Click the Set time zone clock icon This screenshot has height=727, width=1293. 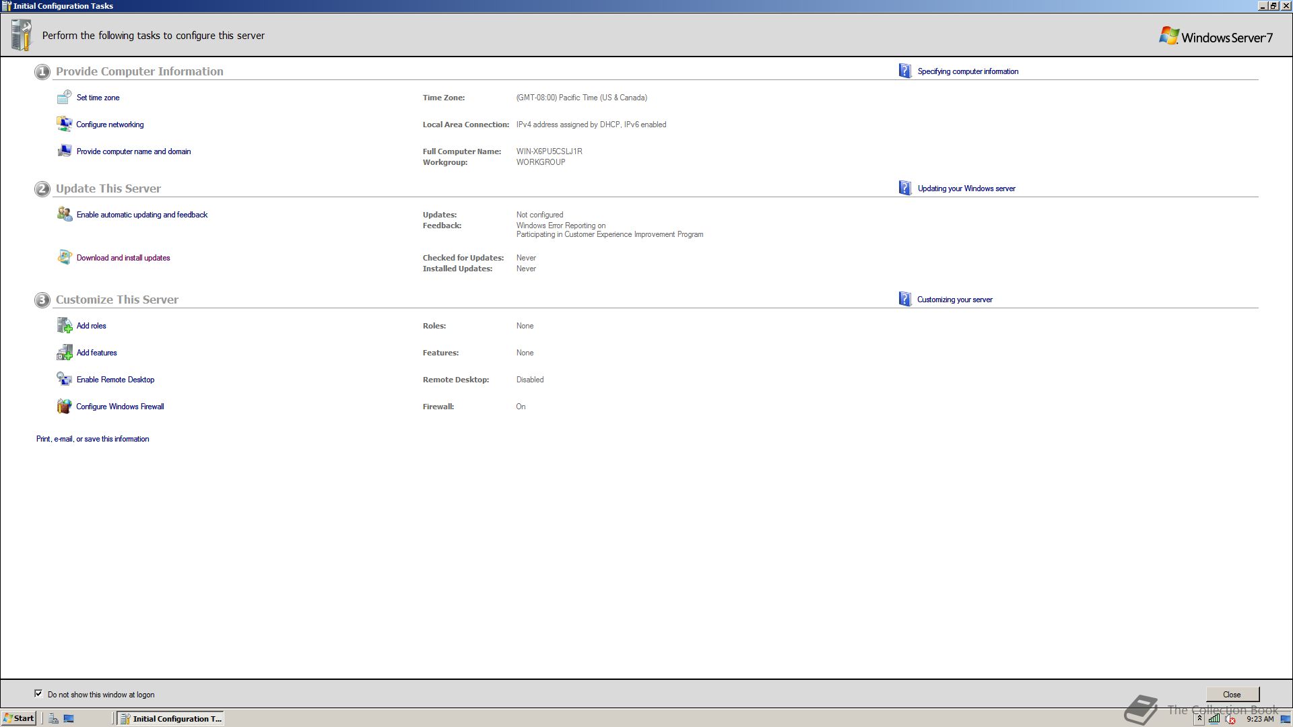(64, 98)
